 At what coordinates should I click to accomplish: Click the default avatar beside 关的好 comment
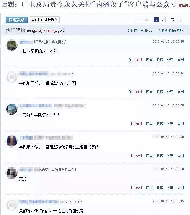(12, 205)
